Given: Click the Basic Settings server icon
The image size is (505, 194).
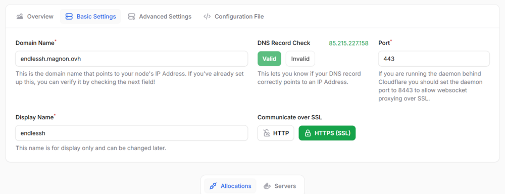Looking at the screenshot, I should coord(69,17).
